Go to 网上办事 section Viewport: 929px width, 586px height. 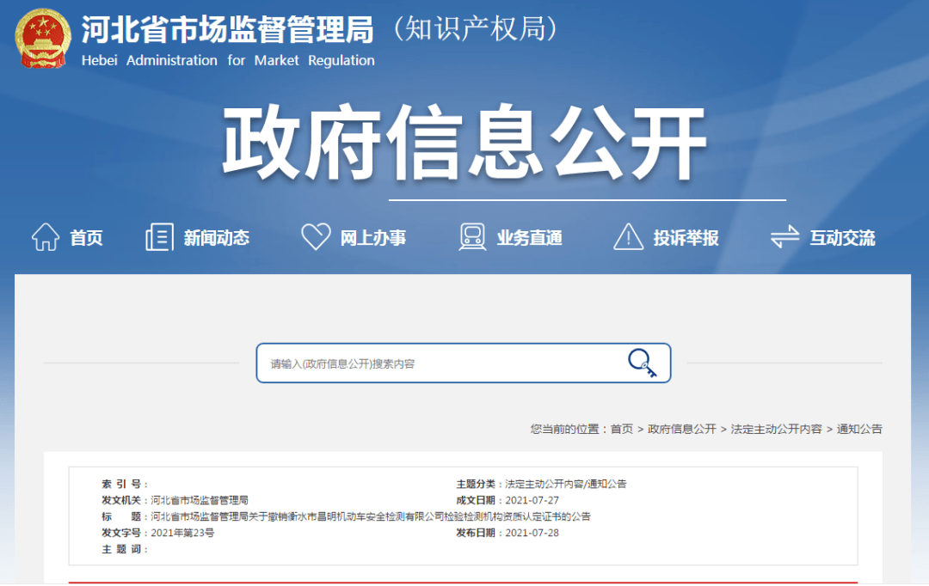[373, 238]
